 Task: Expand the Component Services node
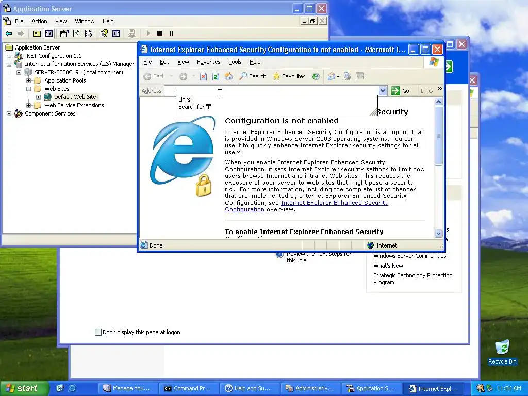pos(9,114)
